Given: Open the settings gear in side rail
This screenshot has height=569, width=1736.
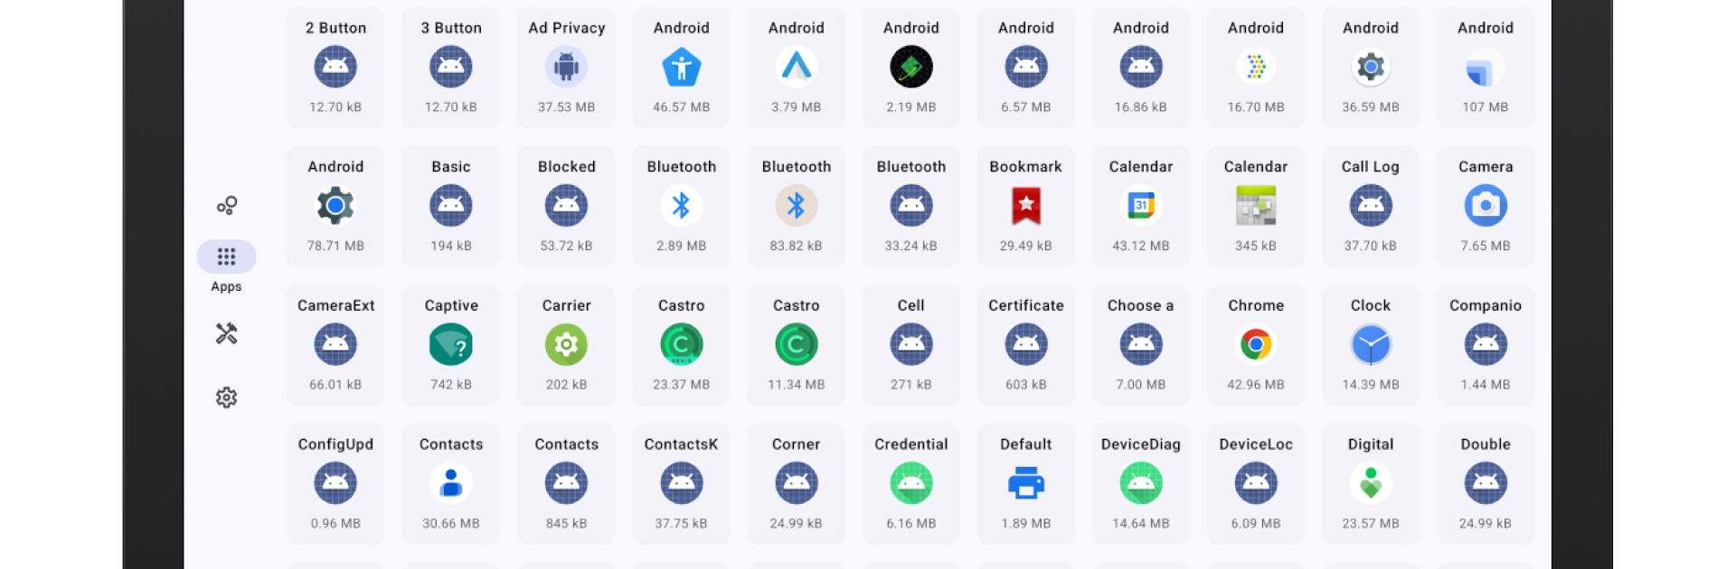Looking at the screenshot, I should [x=226, y=397].
